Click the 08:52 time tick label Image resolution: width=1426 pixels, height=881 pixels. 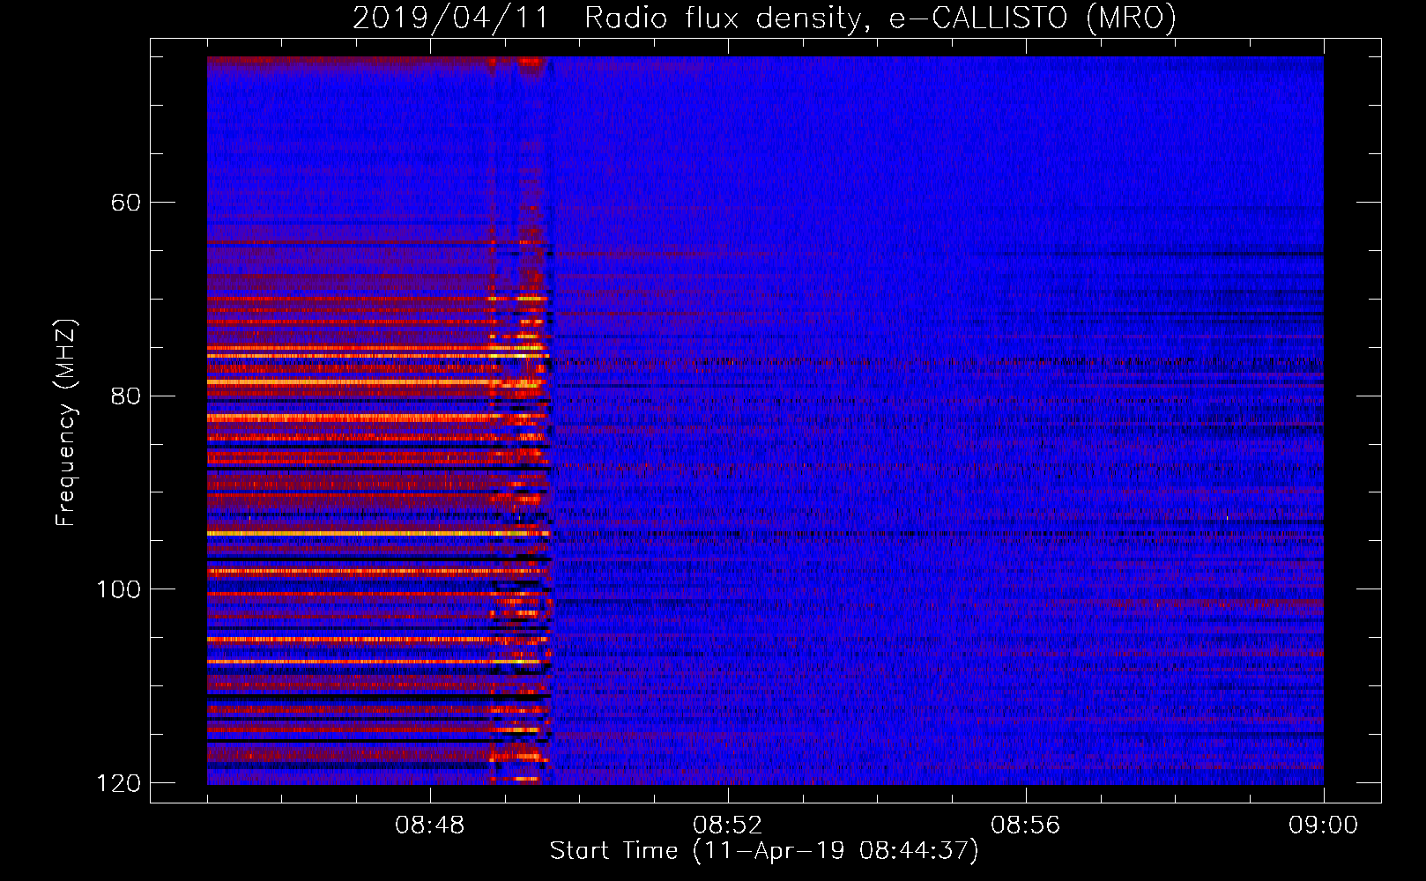point(728,825)
